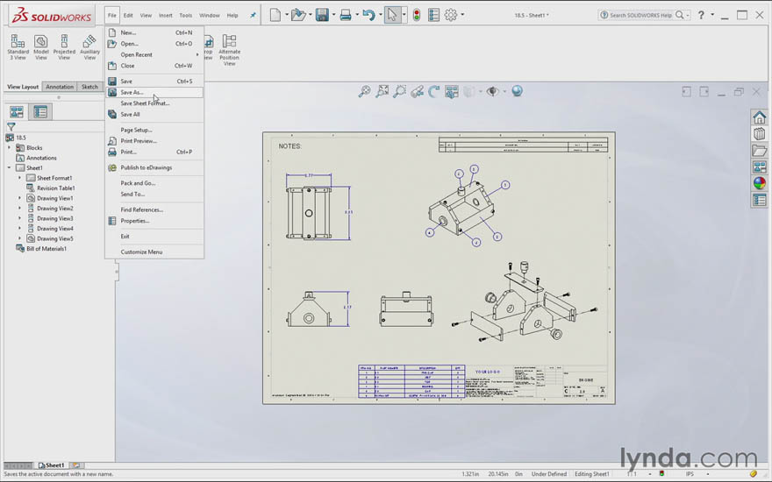Choose Print Preview menu entry
This screenshot has height=482, width=772.
(154, 141)
